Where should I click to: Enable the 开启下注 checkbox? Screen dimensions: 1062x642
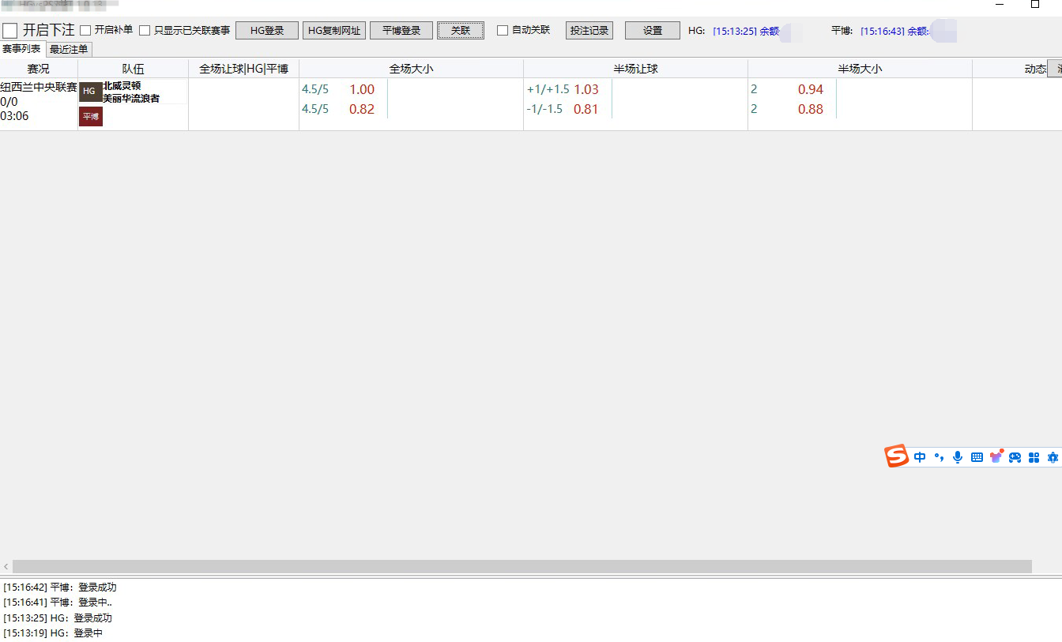pos(10,31)
